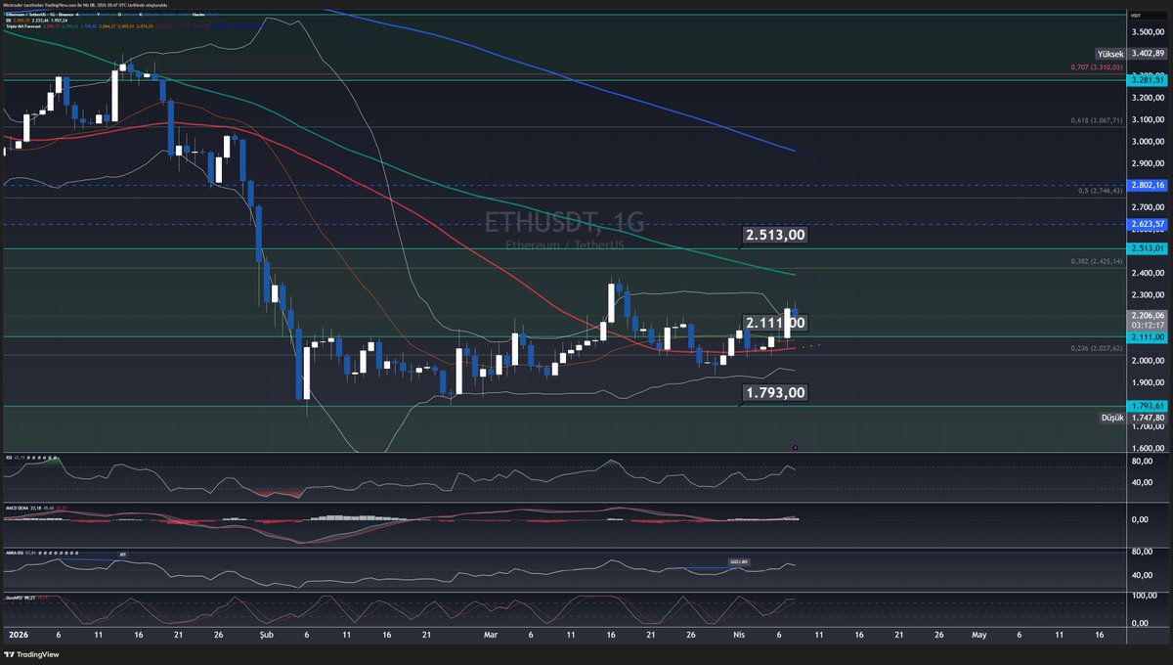Click the RSI pane legend

click(x=29, y=458)
